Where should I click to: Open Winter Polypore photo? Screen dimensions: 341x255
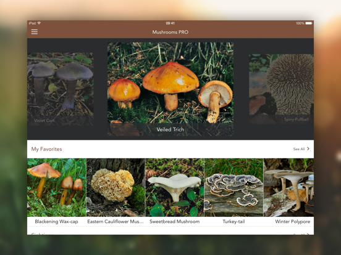289,187
